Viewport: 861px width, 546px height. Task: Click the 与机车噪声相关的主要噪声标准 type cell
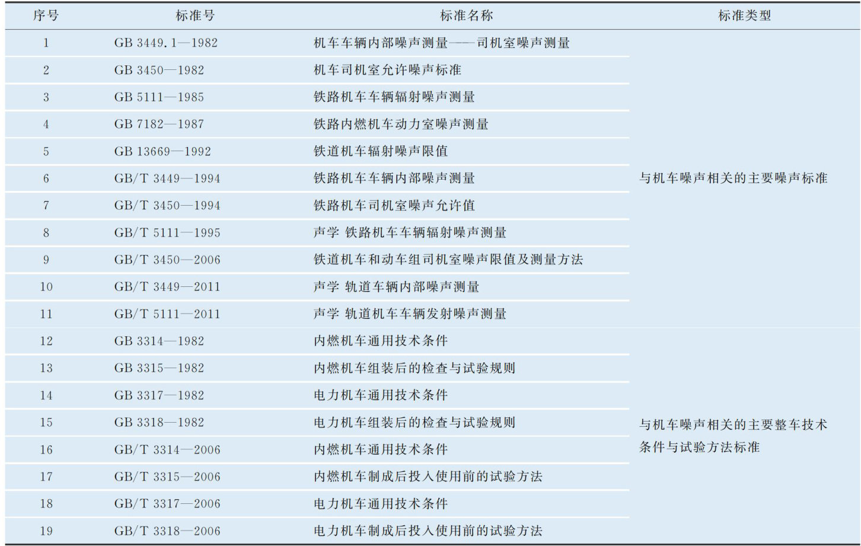(733, 178)
